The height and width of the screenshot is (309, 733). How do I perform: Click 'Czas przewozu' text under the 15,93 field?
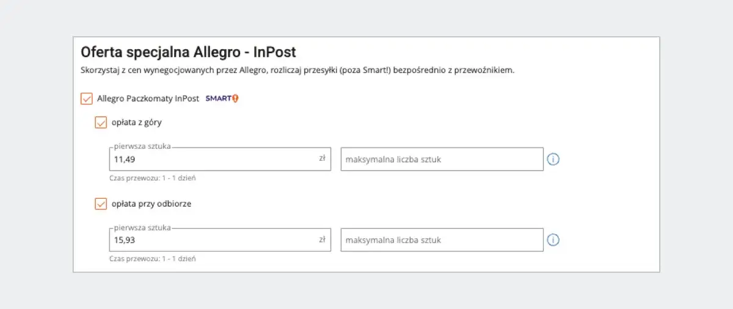(152, 258)
